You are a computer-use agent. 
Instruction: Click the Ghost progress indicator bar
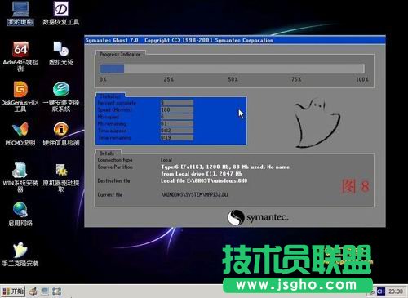[x=232, y=69]
